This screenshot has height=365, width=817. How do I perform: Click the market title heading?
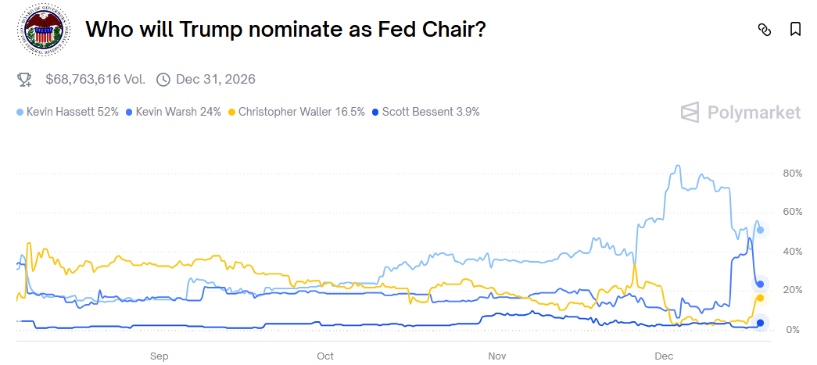[x=285, y=30]
